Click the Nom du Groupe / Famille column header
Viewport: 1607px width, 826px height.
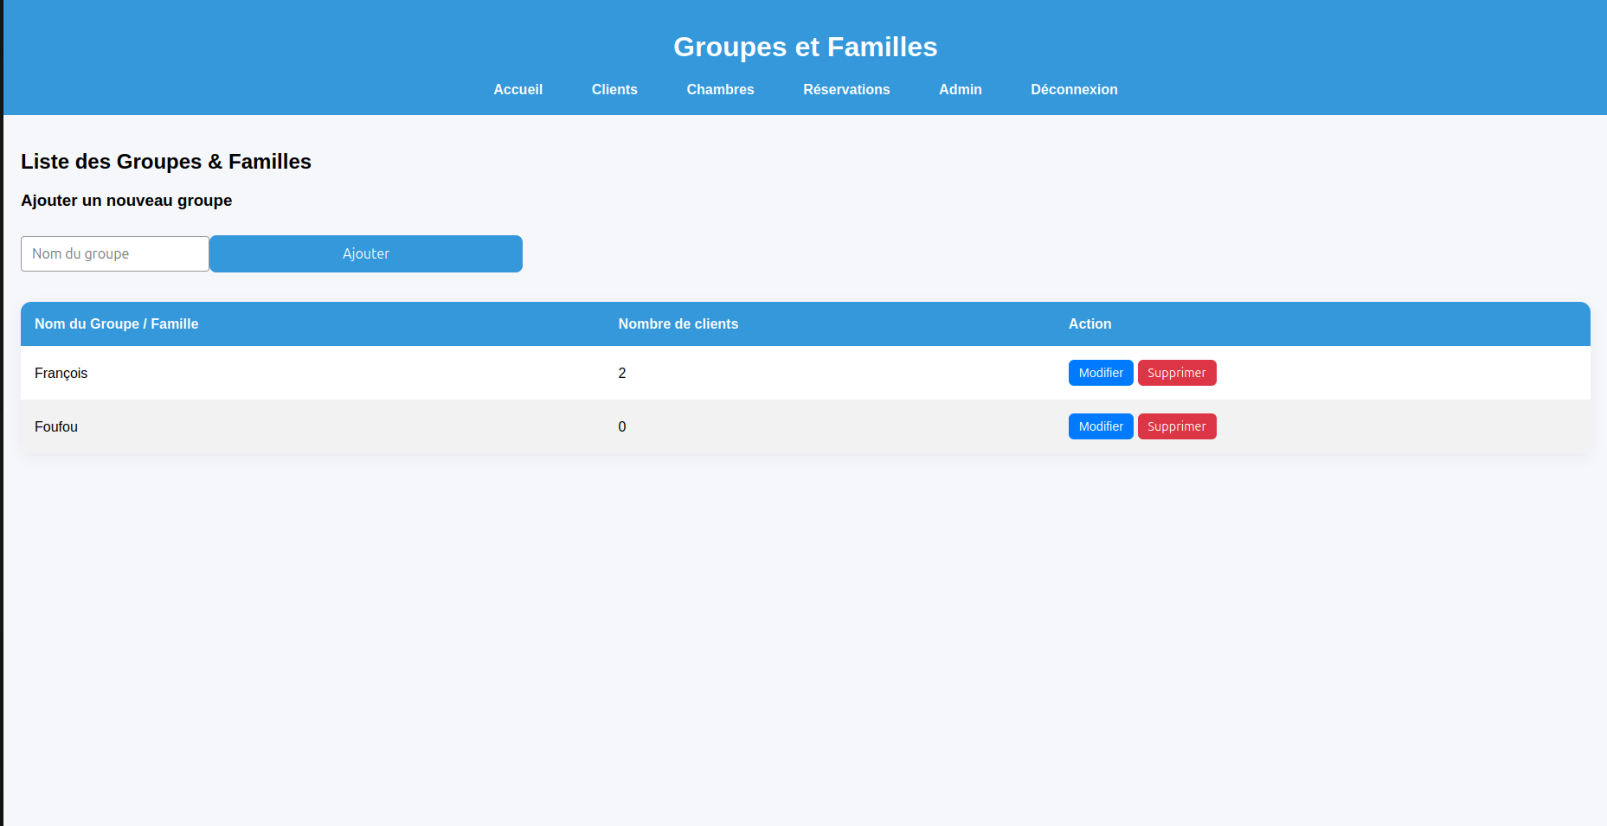(116, 323)
